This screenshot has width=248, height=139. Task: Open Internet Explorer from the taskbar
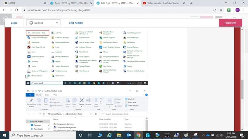[109, 135]
